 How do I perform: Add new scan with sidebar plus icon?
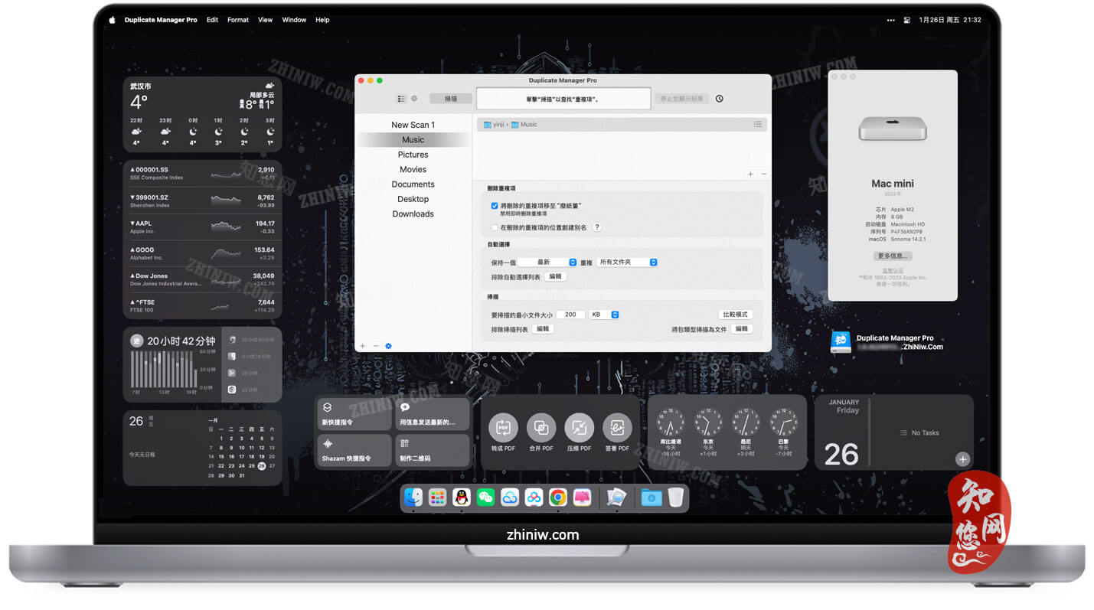363,346
